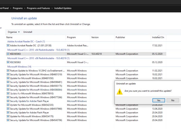Click icon beside Security Update KB4577266
The image size is (181, 129).
(8, 97)
